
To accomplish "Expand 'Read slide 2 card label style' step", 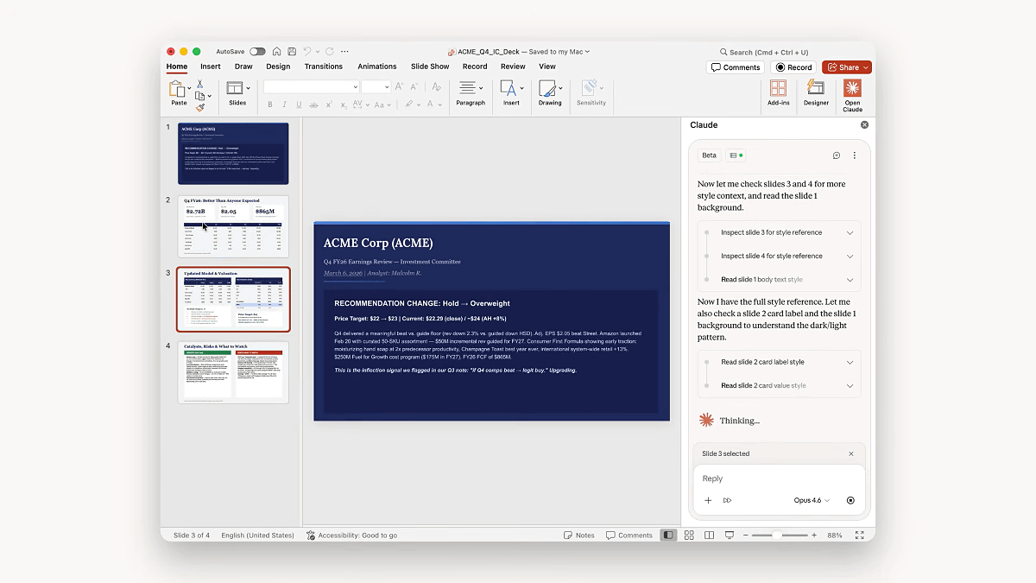I will [x=850, y=362].
